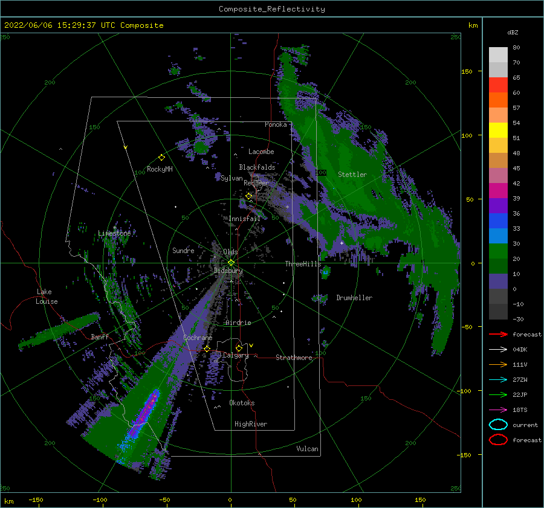Click the red forecast ellipse legend icon
The height and width of the screenshot is (508, 544).
pyautogui.click(x=498, y=440)
